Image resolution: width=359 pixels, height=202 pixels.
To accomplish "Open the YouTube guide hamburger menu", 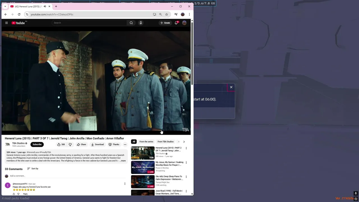I will click(6, 23).
